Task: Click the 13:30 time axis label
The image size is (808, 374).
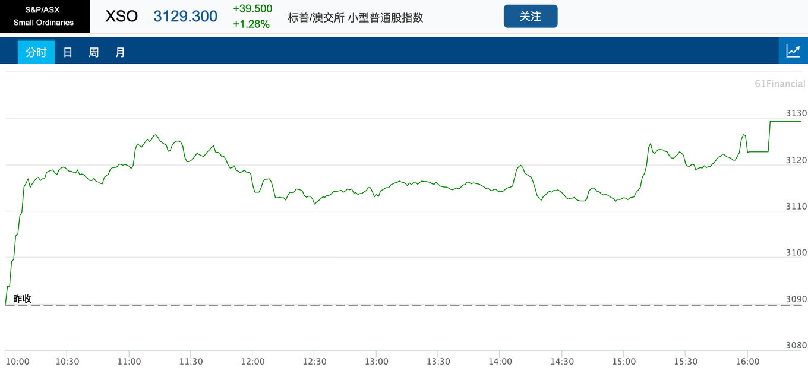Action: click(x=438, y=362)
